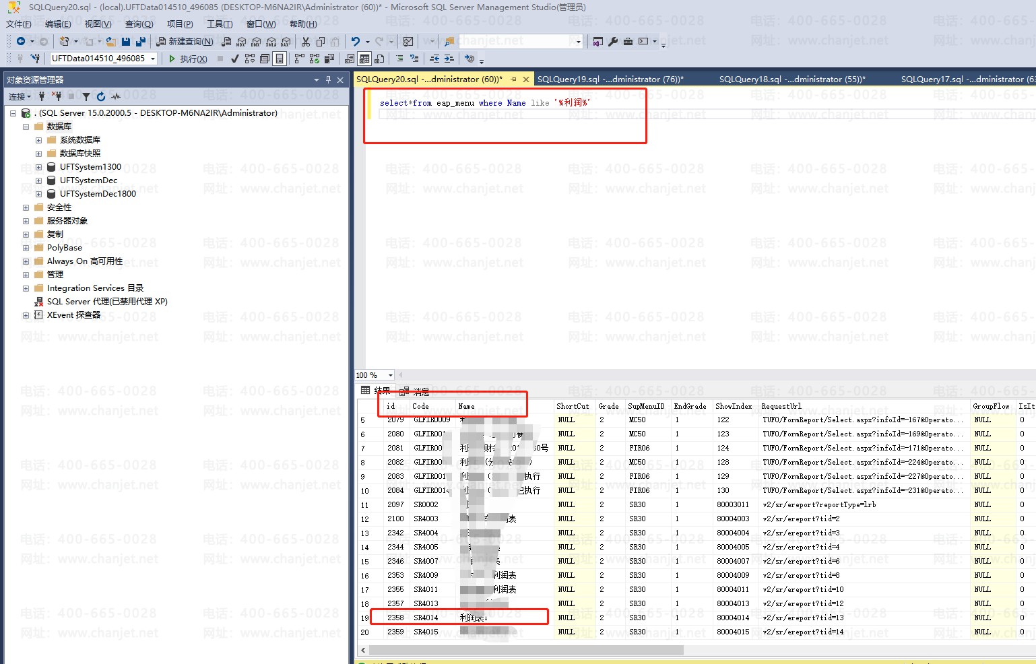The width and height of the screenshot is (1036, 664).
Task: Click the Navigate Backward arrow icon
Action: [x=21, y=42]
